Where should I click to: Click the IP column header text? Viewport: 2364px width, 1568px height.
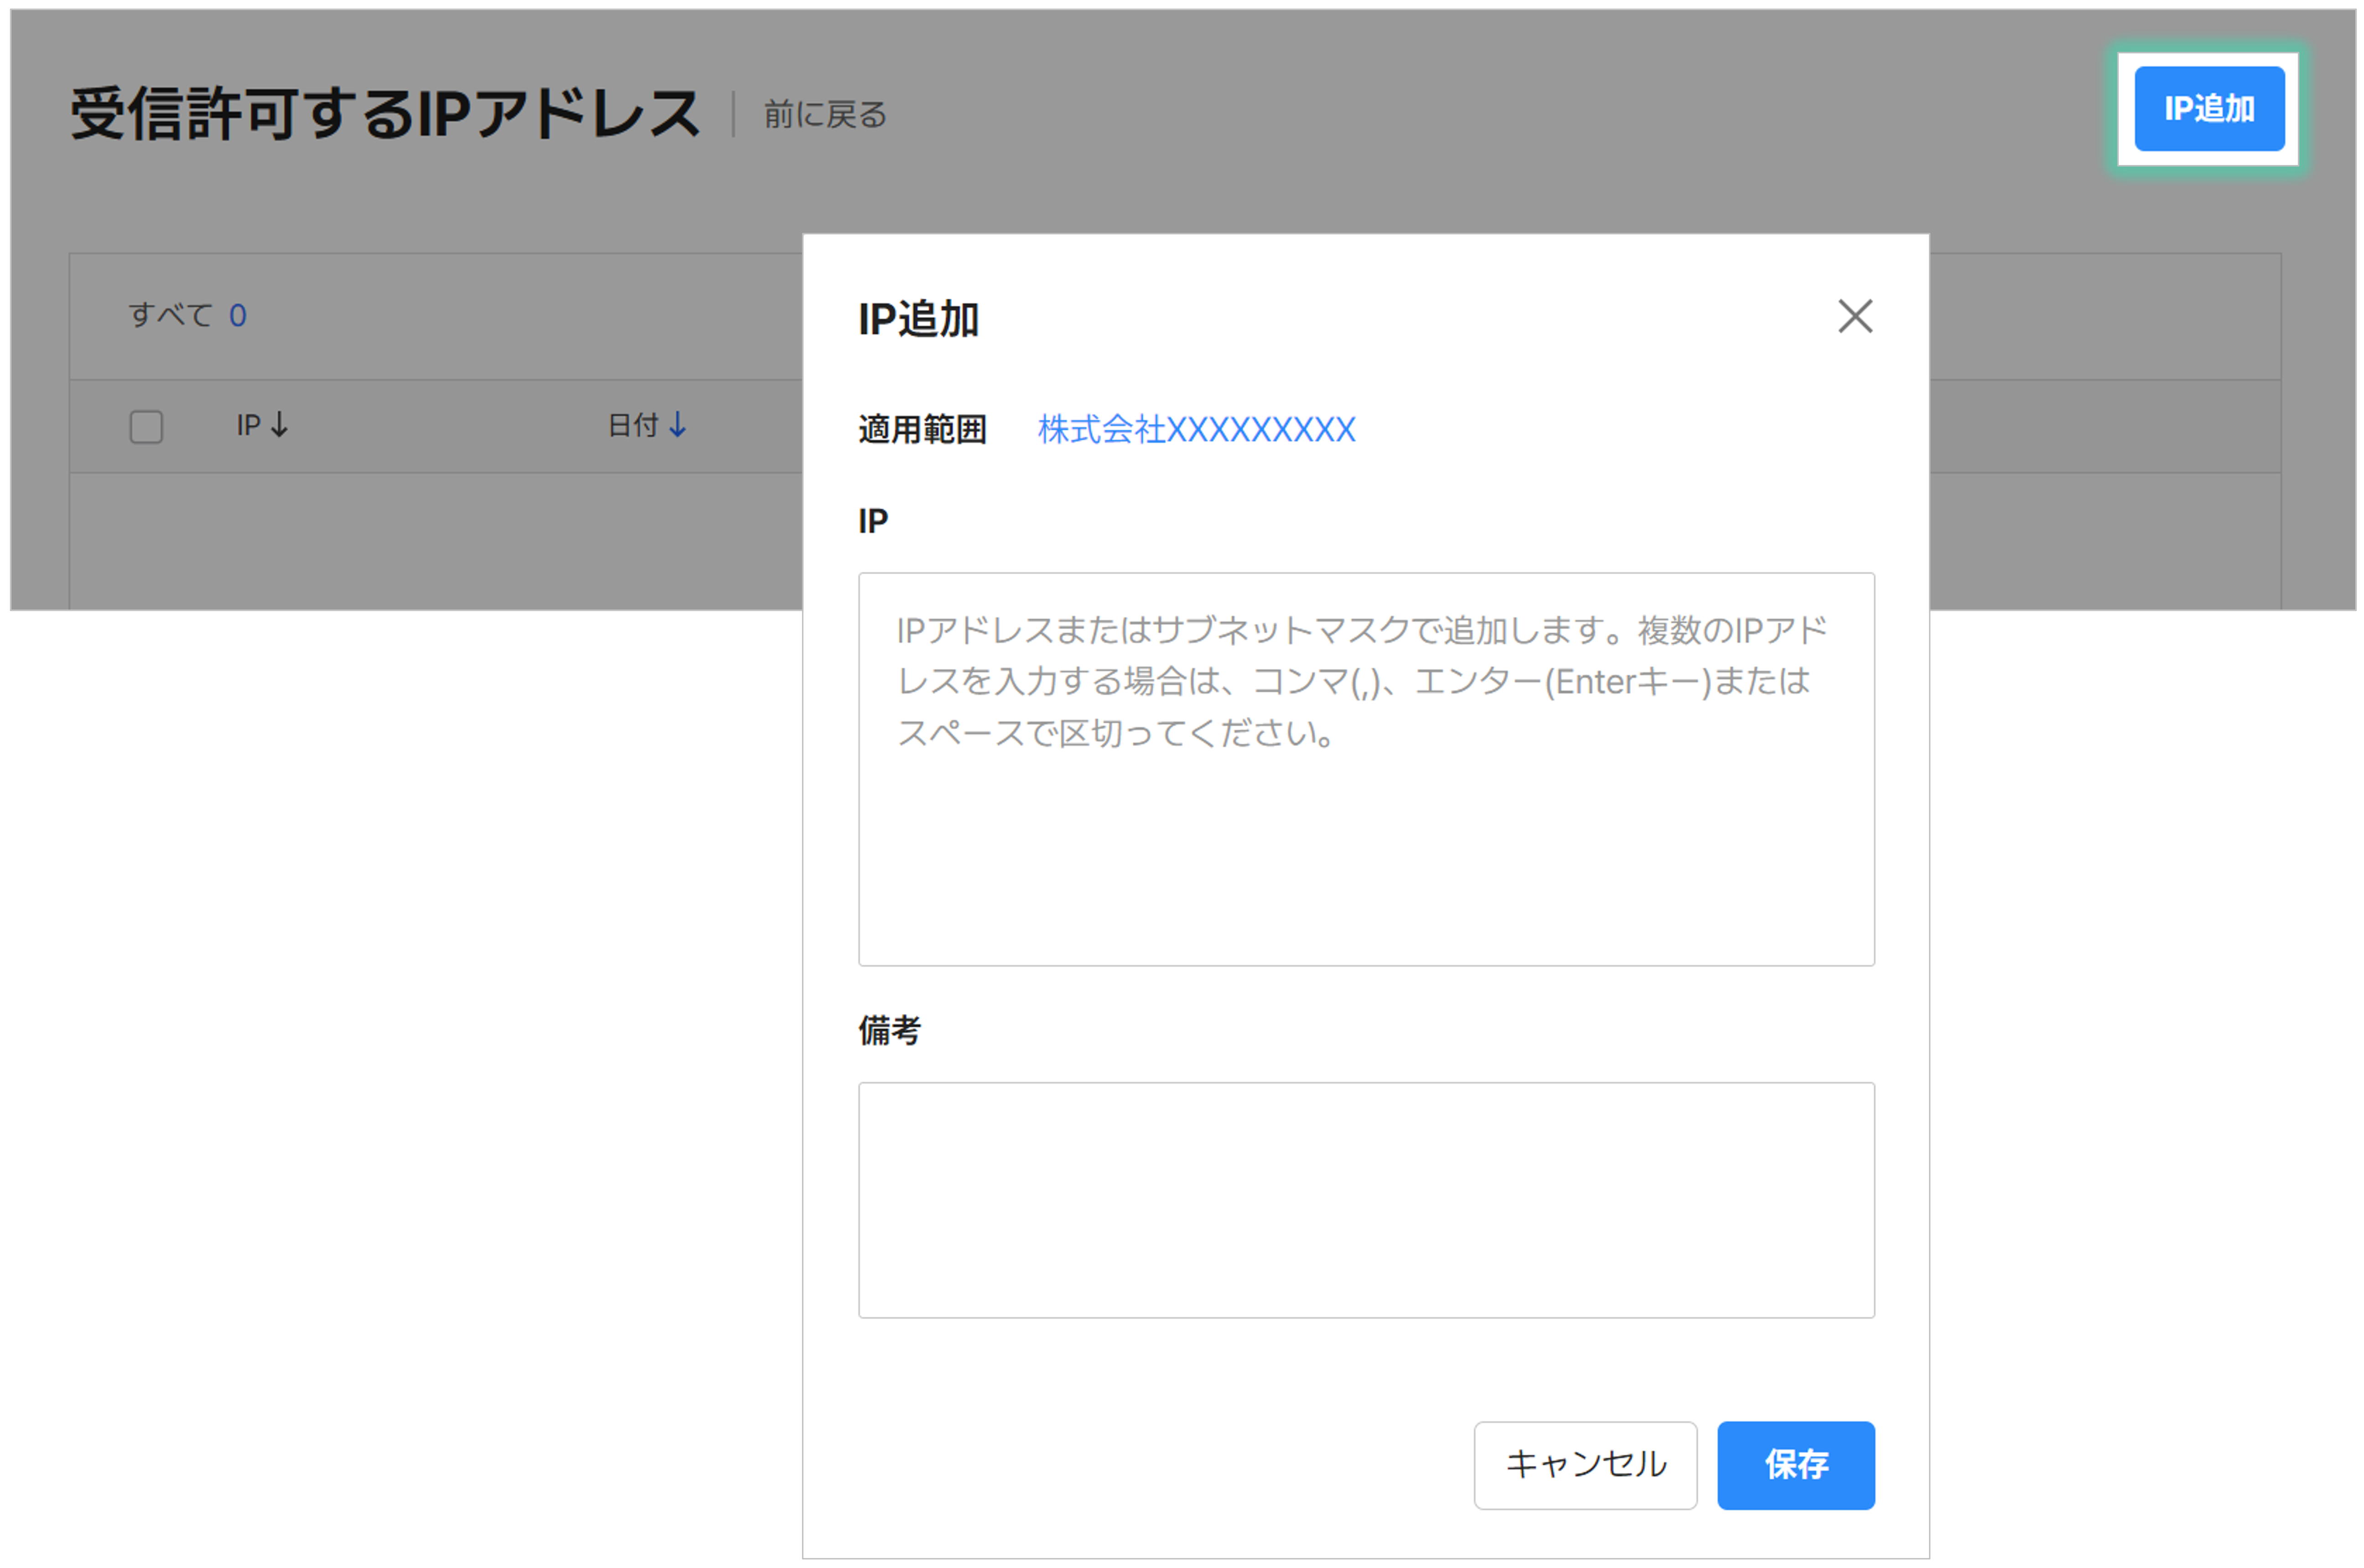click(248, 425)
